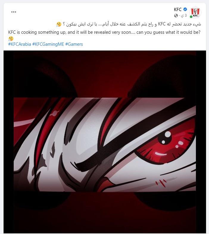Click the black pupil of the red eye
Screen dimensions: 209x234
tap(164, 137)
